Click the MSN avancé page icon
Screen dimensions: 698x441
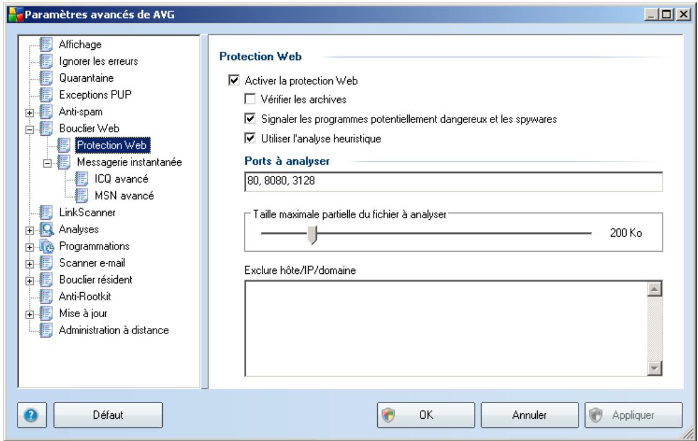click(82, 195)
